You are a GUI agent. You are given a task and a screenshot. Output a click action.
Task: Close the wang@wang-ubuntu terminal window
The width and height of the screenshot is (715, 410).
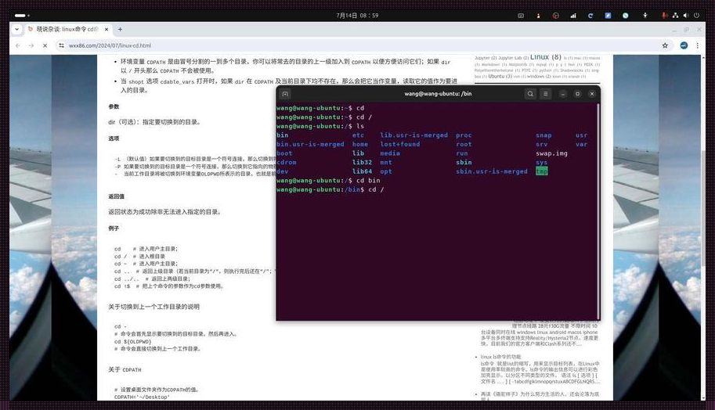(x=592, y=94)
